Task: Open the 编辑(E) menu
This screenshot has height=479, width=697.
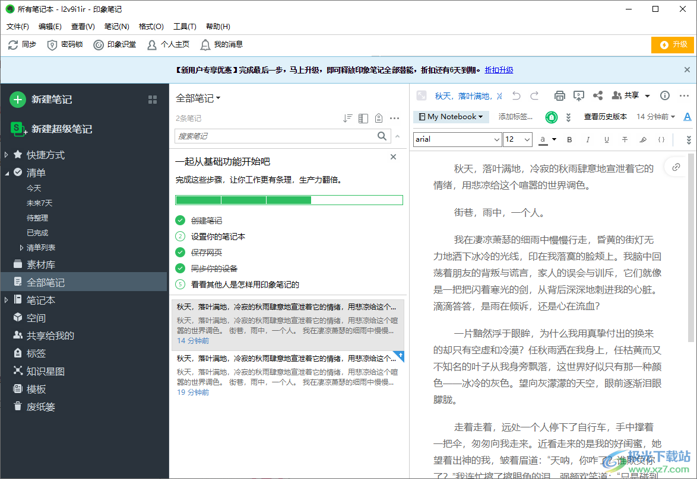Action: click(x=50, y=27)
